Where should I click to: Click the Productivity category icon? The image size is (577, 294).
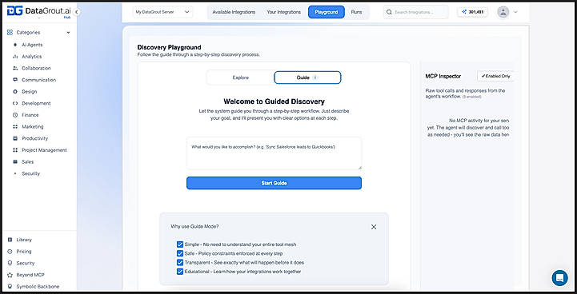pyautogui.click(x=15, y=138)
